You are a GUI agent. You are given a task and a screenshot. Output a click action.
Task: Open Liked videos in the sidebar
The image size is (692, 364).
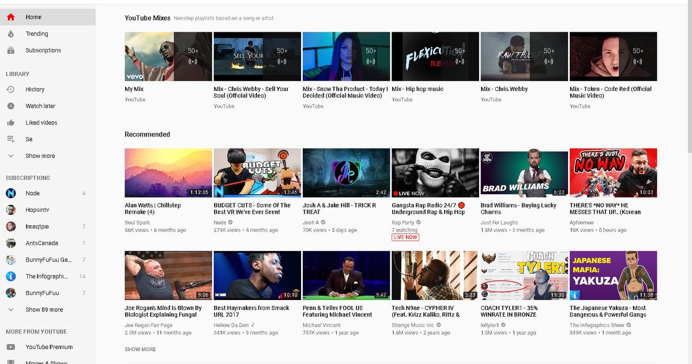coord(48,123)
